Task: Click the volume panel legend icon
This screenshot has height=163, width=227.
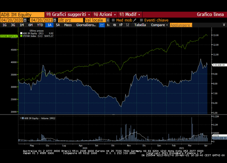Action: click(x=21, y=118)
